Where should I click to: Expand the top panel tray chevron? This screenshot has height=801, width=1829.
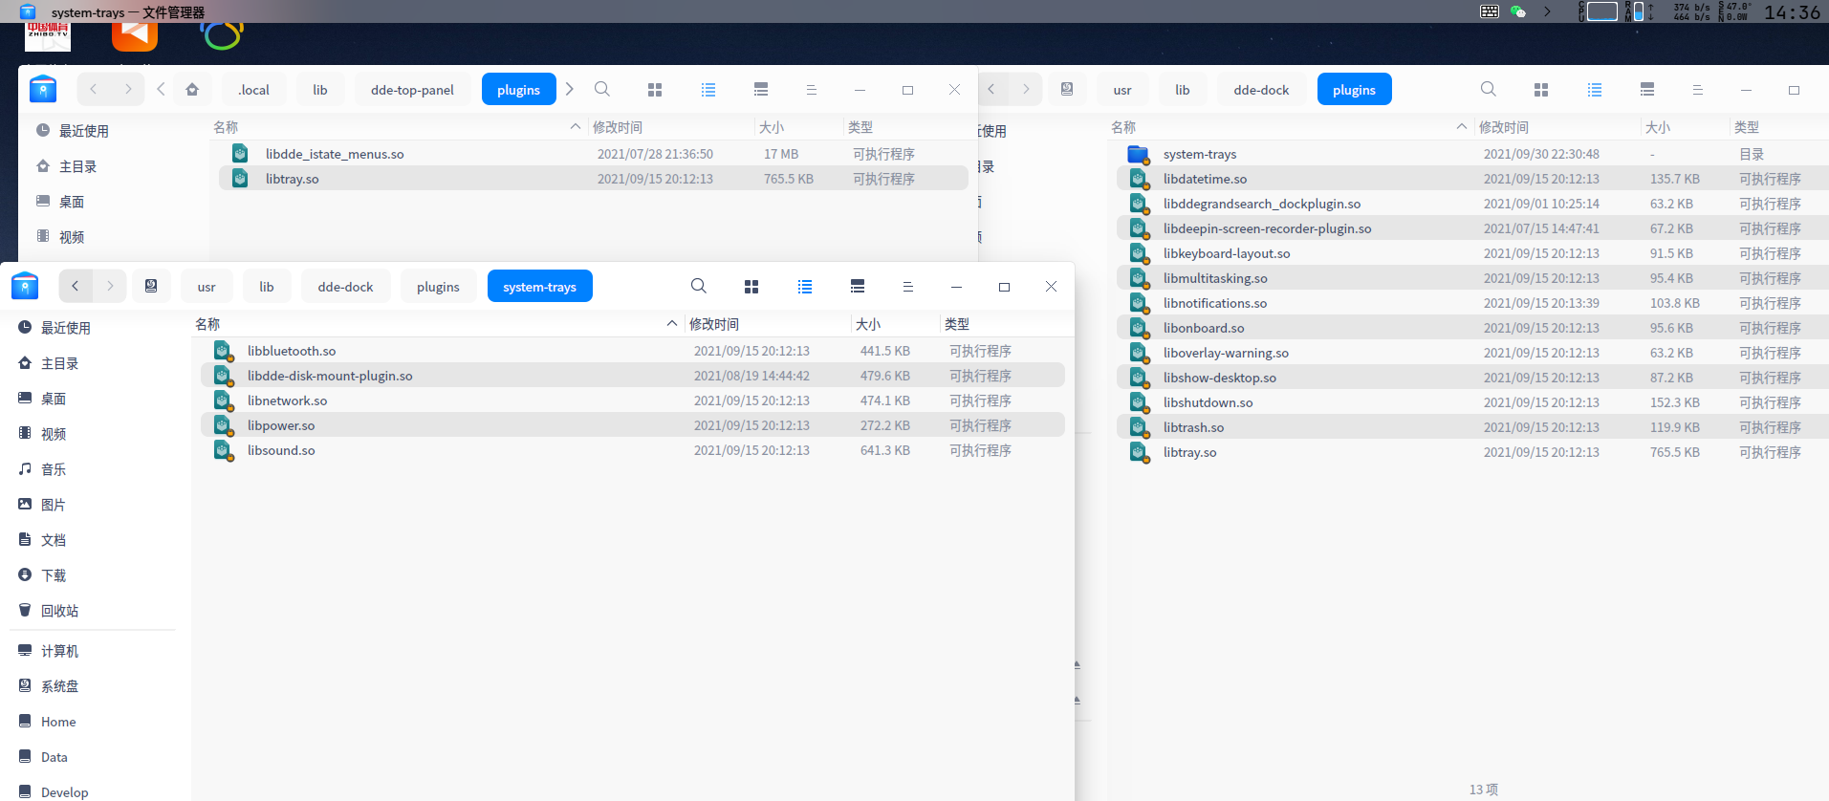point(1548,11)
